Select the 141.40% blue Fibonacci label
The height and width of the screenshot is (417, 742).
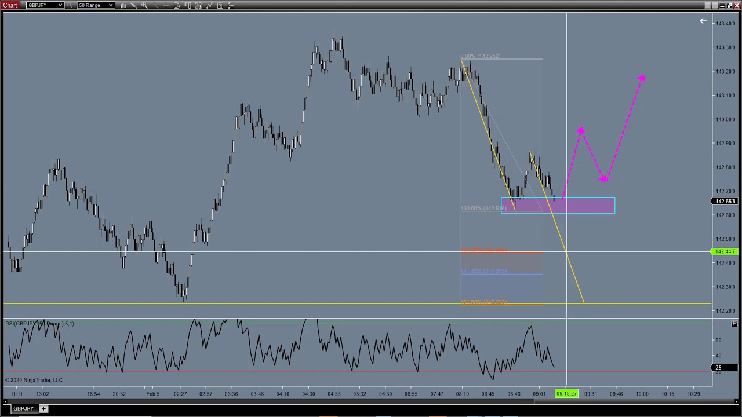[484, 271]
